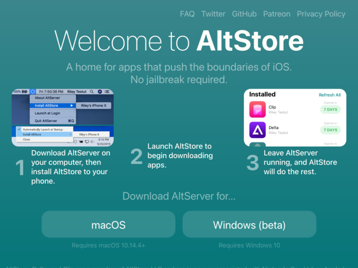358x268 pixels.
Task: Click the Welcome to AltStore heading
Action: tap(179, 41)
